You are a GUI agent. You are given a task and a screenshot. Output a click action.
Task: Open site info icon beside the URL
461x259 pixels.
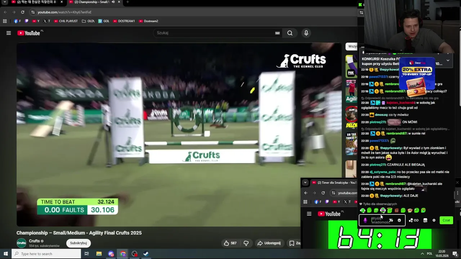pyautogui.click(x=33, y=12)
